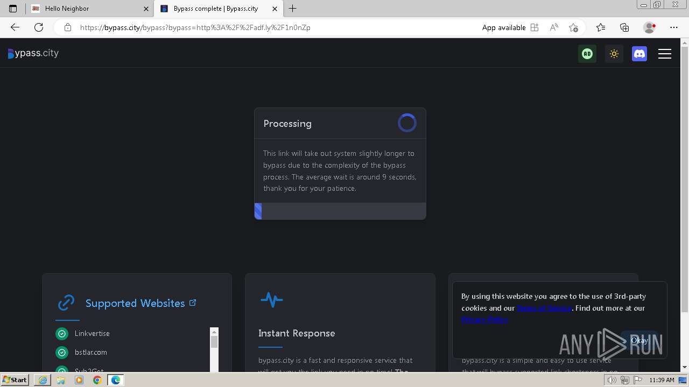
Task: Click the Instant Response pulse icon
Action: coord(271,300)
